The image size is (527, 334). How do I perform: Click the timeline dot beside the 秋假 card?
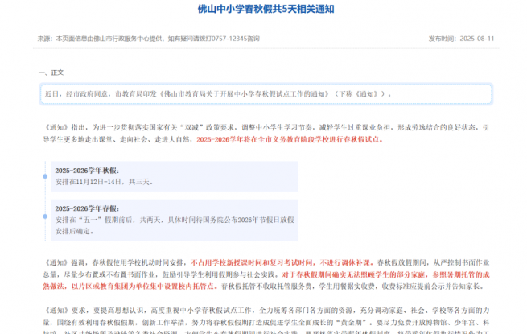(x=45, y=176)
